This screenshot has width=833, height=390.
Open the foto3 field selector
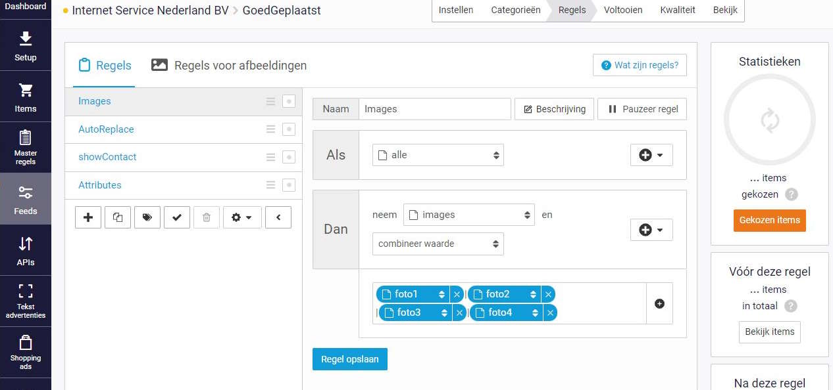[x=416, y=313]
